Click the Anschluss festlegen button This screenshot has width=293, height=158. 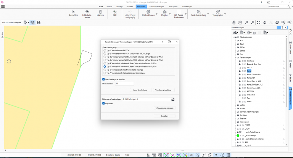(140, 90)
